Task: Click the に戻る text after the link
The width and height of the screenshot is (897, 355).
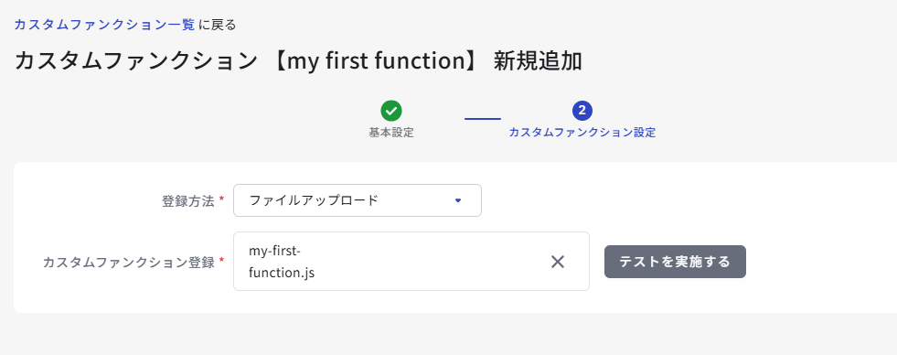Action: click(x=218, y=25)
